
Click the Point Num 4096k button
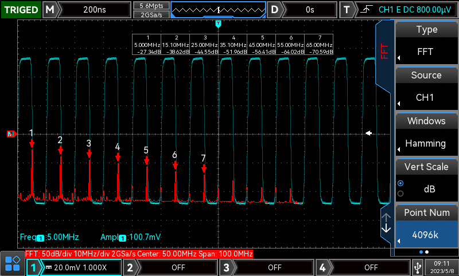coord(426,235)
